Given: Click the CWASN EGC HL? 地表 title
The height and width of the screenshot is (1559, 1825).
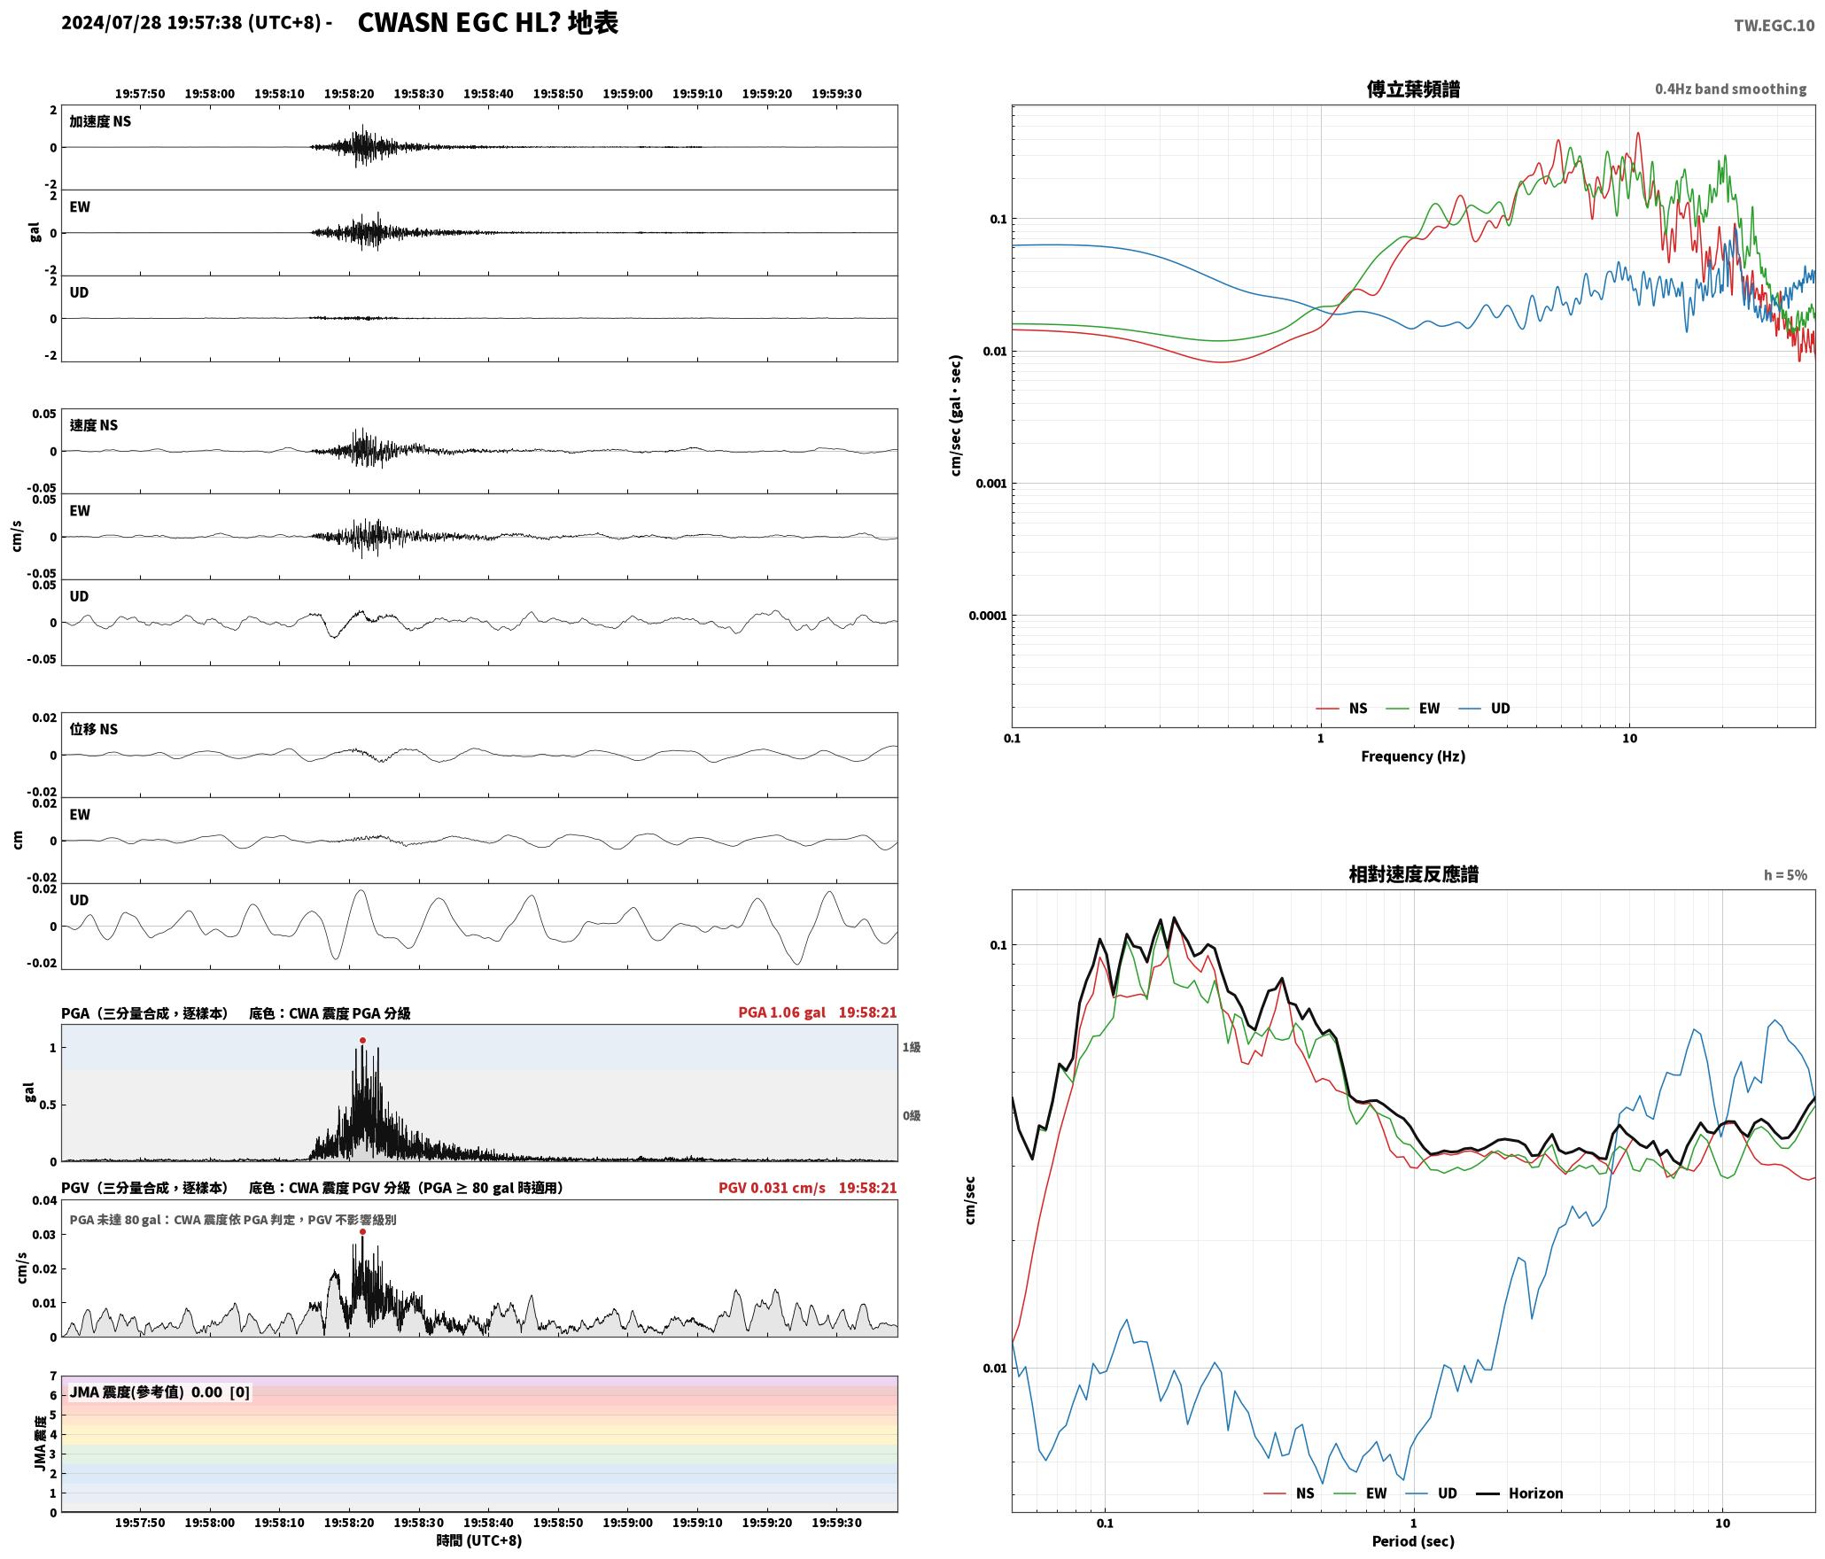Looking at the screenshot, I should point(487,23).
